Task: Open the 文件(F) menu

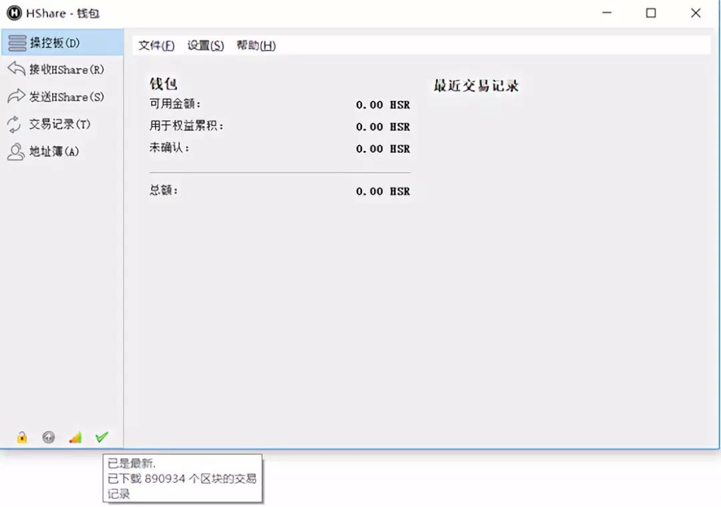Action: point(156,45)
